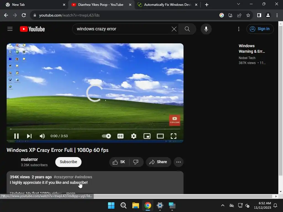283x212 pixels.
Task: Open Windows Warning & Err... suggested video
Action: pos(252,49)
